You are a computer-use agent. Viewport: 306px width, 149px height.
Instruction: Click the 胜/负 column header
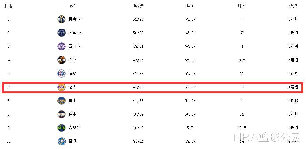coord(139,6)
